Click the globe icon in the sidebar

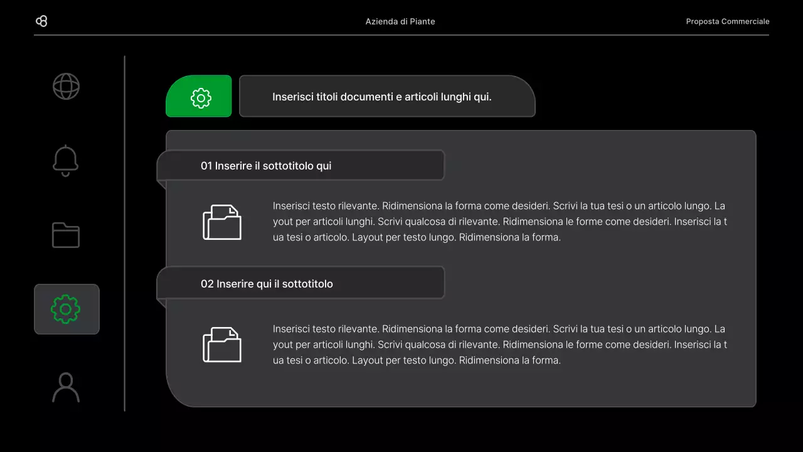pyautogui.click(x=66, y=86)
